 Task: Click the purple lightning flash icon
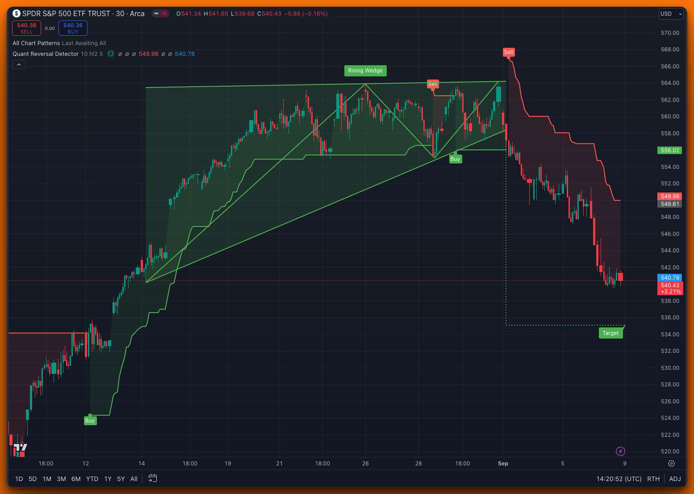(x=620, y=451)
